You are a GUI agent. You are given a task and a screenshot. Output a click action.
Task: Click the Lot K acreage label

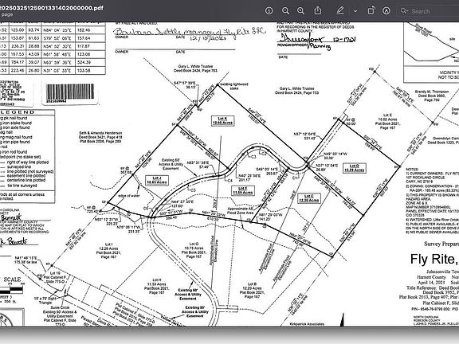pyautogui.click(x=223, y=121)
